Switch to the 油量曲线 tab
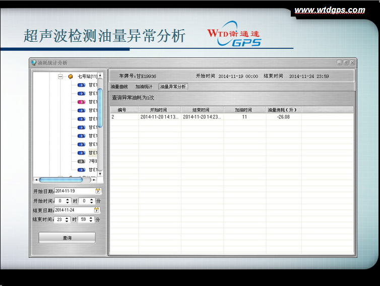This screenshot has height=286, width=380. pos(119,87)
